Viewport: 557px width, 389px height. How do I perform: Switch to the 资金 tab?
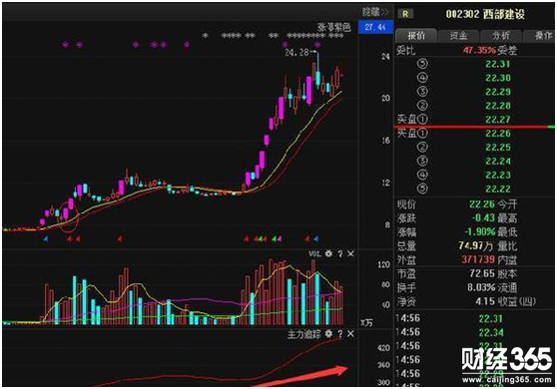(458, 36)
